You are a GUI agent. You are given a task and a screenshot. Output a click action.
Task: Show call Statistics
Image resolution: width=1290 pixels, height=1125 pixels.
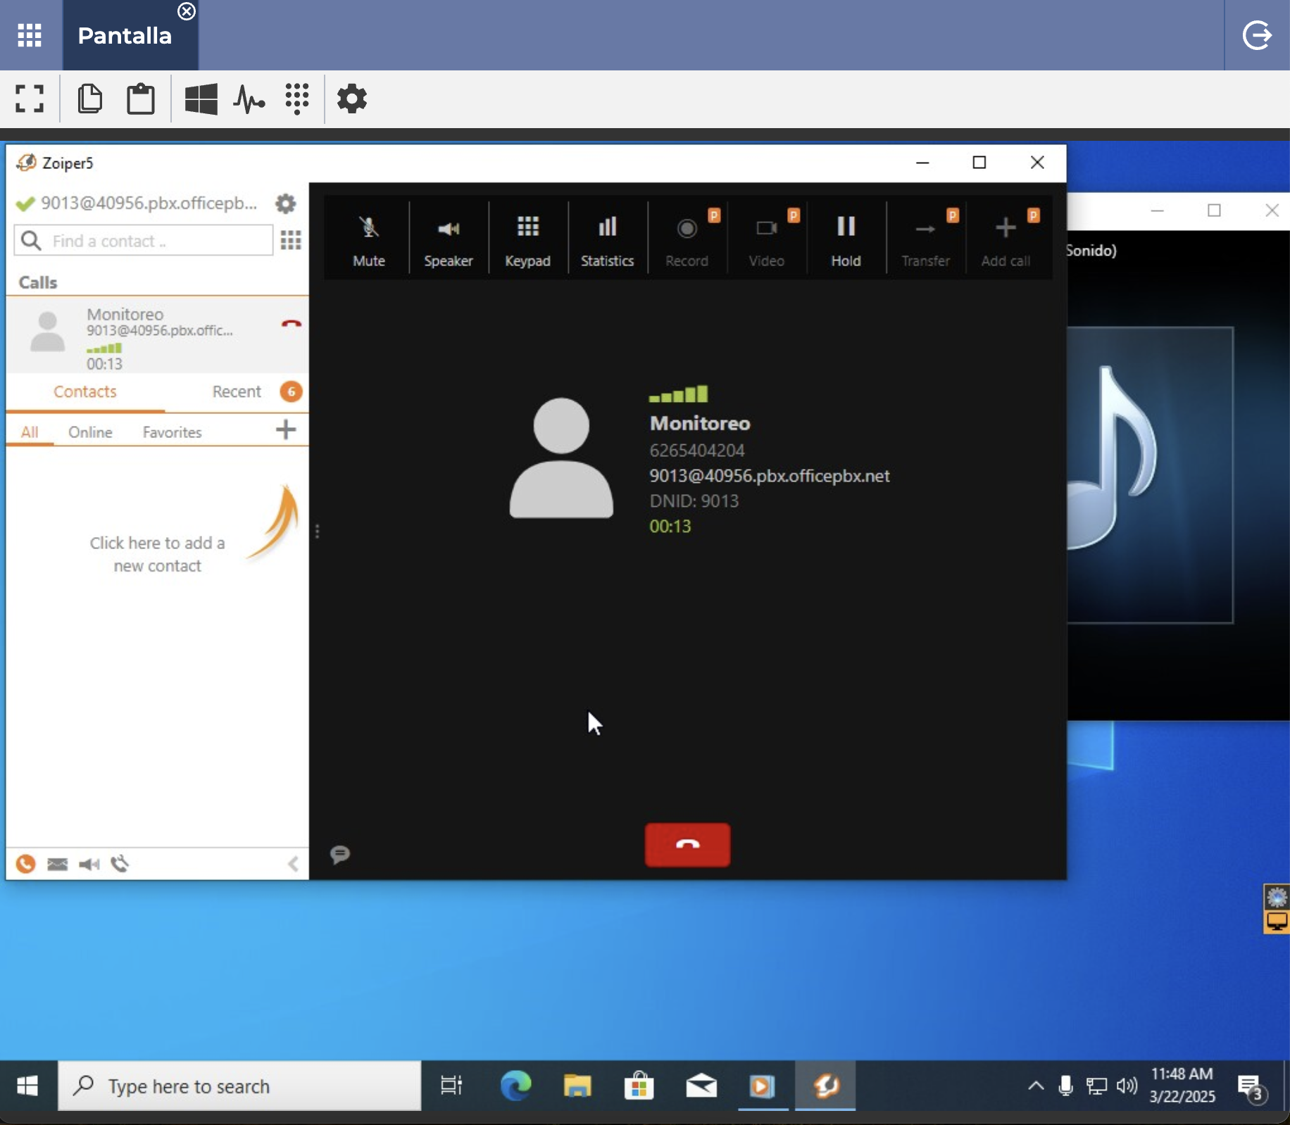coord(607,241)
